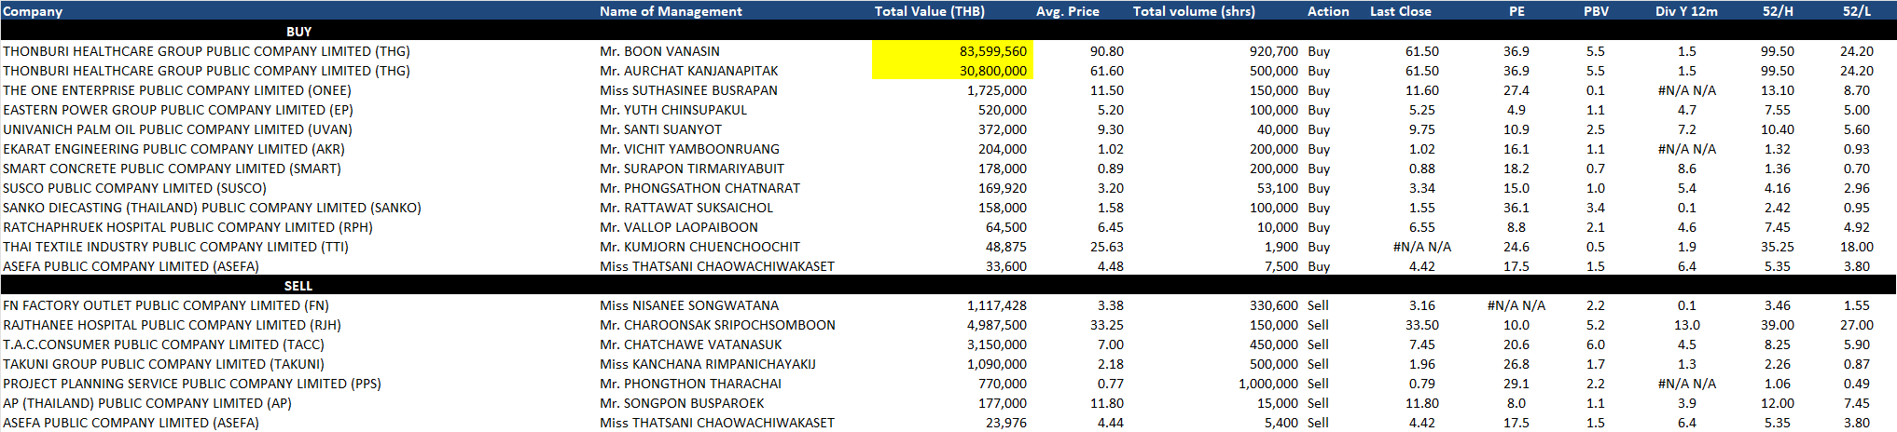Screen dimensions: 1897x432
Task: Select the 52/L column header
Action: [x=1856, y=11]
